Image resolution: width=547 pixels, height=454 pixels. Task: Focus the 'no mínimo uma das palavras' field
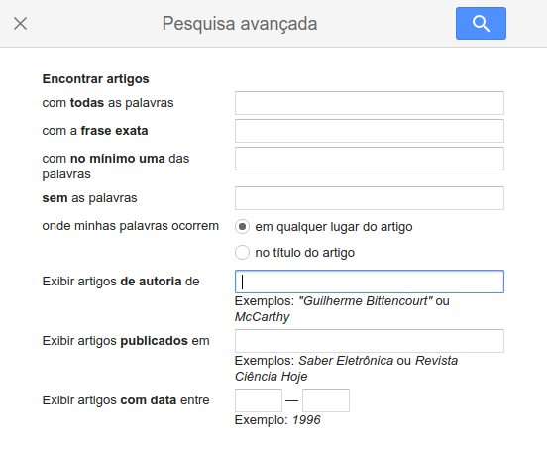tap(370, 159)
